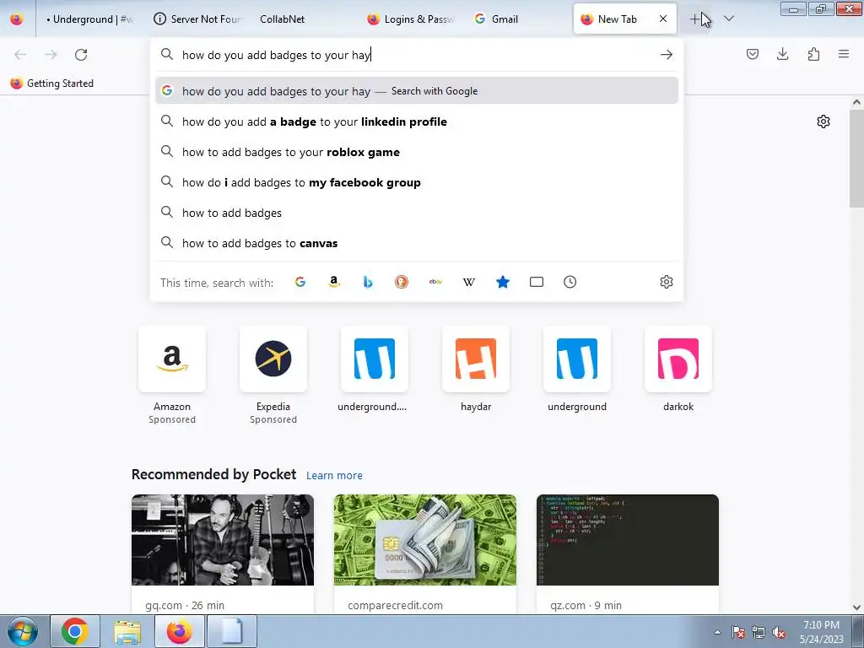
Task: Open new tab personalize gear icon
Action: [x=823, y=121]
